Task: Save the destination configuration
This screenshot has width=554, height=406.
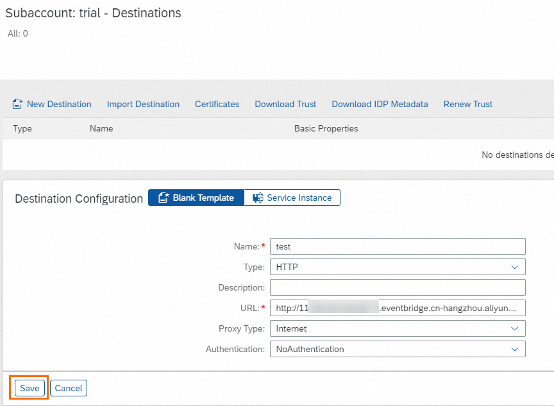Action: coord(29,387)
